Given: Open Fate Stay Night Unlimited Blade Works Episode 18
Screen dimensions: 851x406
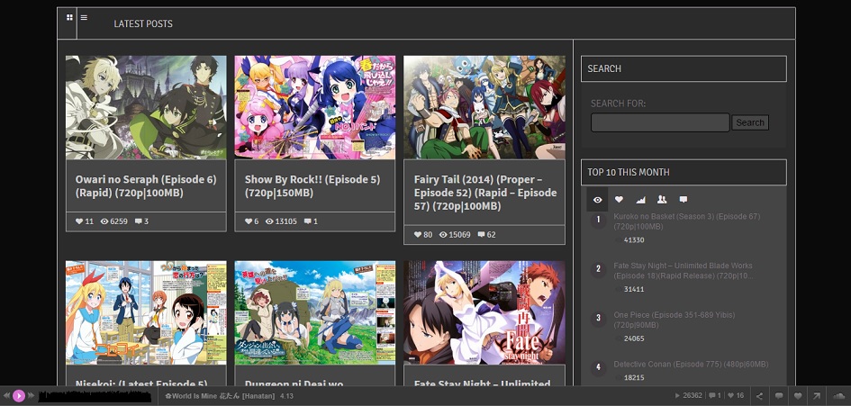Looking at the screenshot, I should (684, 271).
